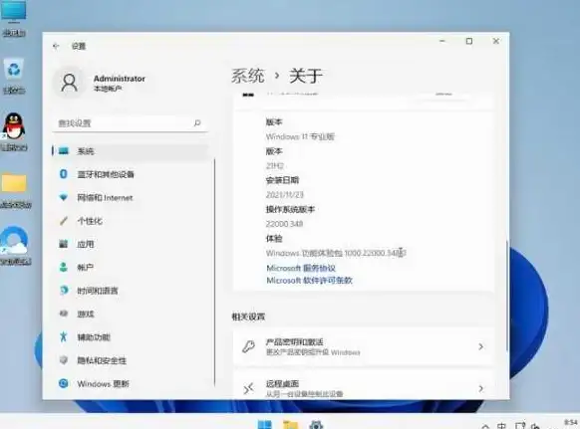Click the 帐户 person icon
Viewport: 580px width, 429px height.
tap(64, 267)
